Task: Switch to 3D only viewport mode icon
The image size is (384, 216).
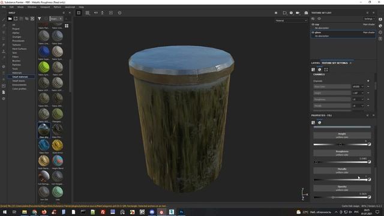Action: point(79,13)
